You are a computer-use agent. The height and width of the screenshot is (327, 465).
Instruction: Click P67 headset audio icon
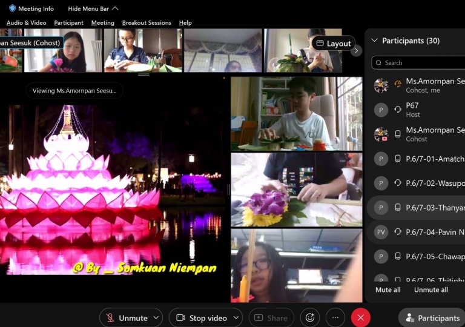coord(398,110)
